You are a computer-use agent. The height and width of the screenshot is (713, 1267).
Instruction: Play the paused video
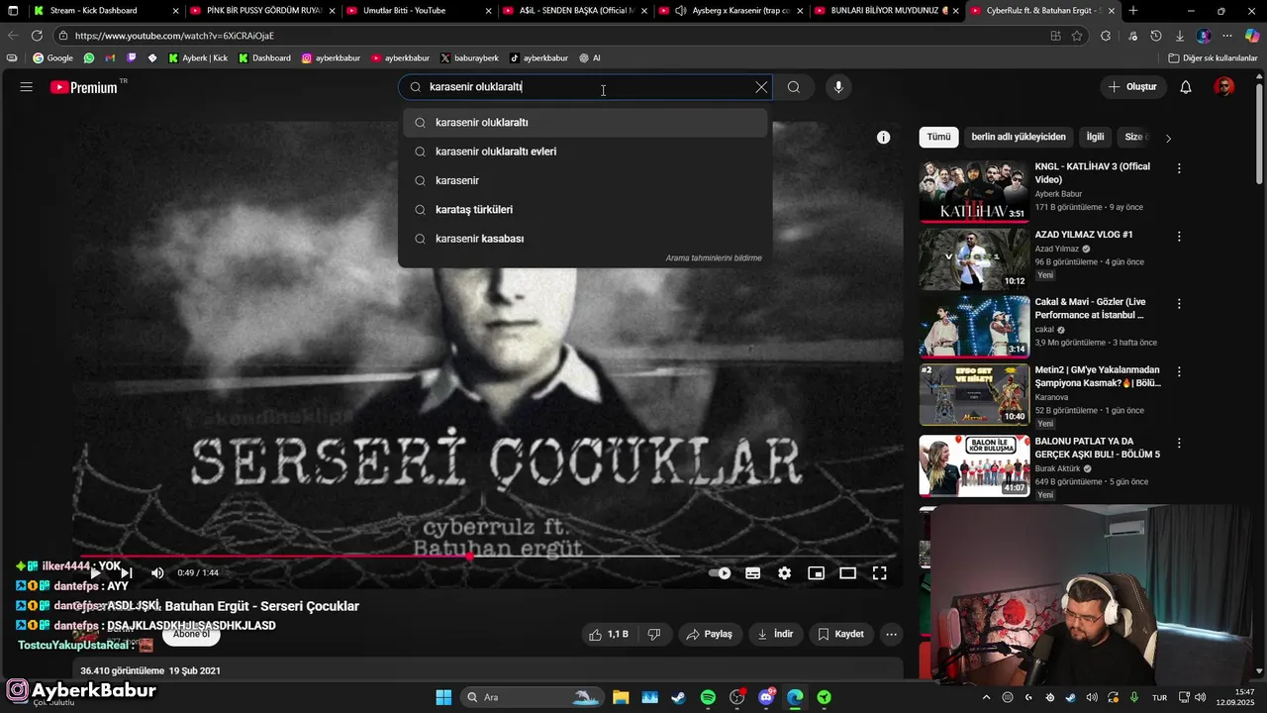pos(95,572)
